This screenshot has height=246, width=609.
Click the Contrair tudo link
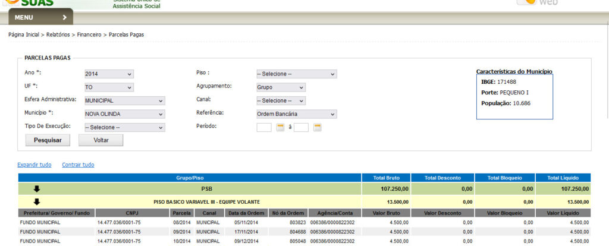pos(78,165)
